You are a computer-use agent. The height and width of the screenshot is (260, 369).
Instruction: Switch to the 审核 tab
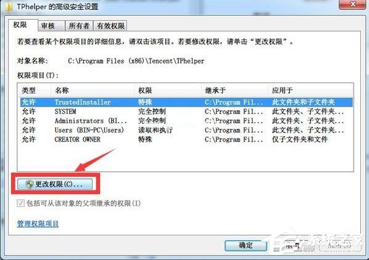point(51,26)
